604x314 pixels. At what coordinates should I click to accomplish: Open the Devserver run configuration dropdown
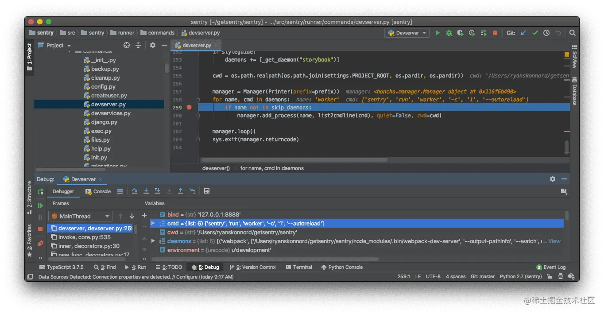pos(407,33)
